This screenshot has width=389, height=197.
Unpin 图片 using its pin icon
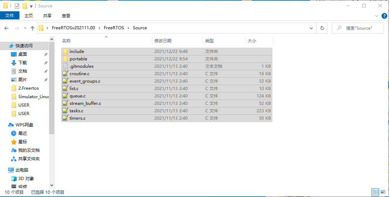(x=46, y=79)
